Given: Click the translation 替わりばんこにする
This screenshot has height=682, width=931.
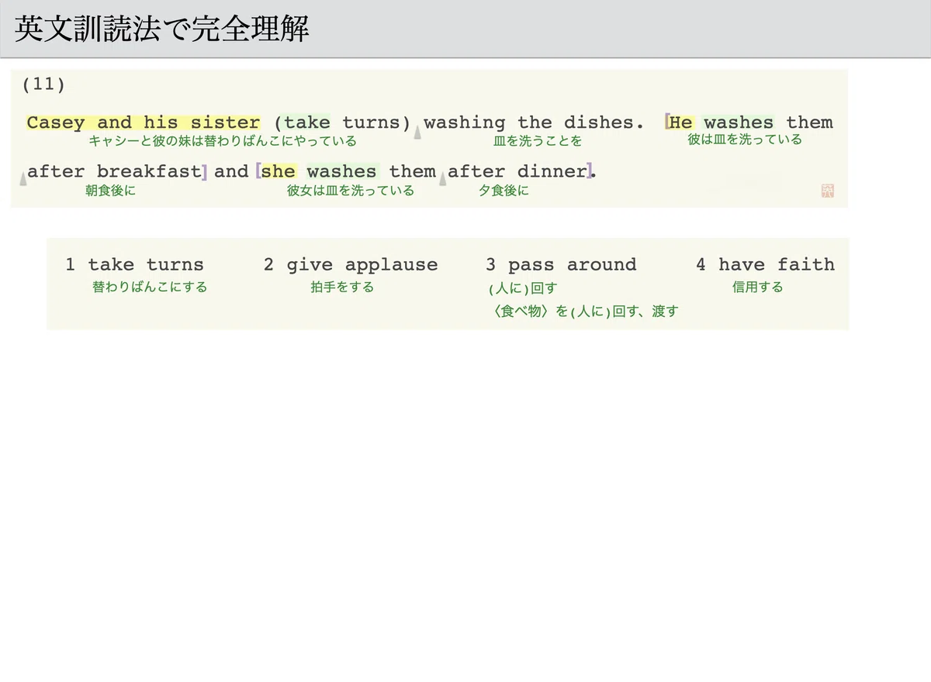Looking at the screenshot, I should click(x=150, y=287).
